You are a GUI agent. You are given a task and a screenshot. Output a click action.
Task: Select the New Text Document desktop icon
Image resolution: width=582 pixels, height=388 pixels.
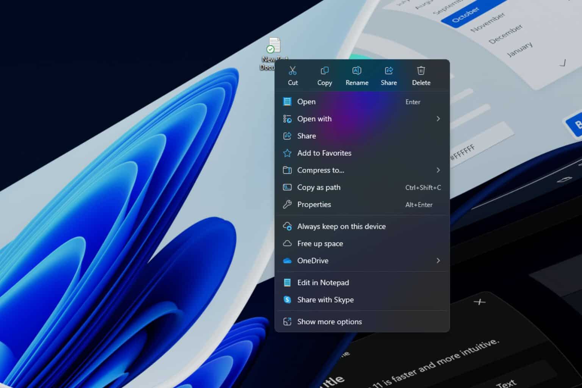pyautogui.click(x=273, y=46)
